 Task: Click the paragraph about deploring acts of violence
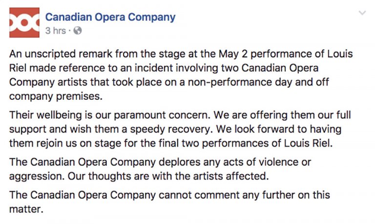point(161,168)
